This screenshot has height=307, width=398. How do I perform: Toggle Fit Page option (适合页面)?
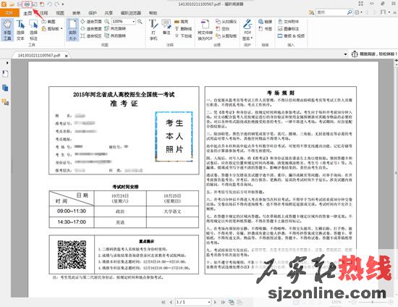coord(91,22)
